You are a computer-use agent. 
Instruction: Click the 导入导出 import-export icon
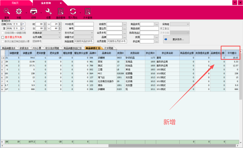(x=73, y=11)
